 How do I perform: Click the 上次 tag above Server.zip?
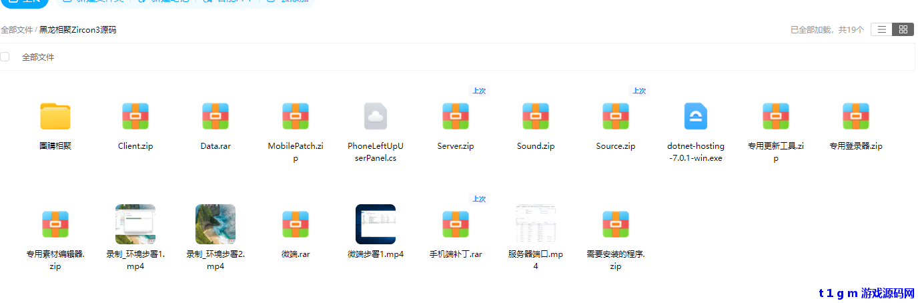(x=479, y=91)
